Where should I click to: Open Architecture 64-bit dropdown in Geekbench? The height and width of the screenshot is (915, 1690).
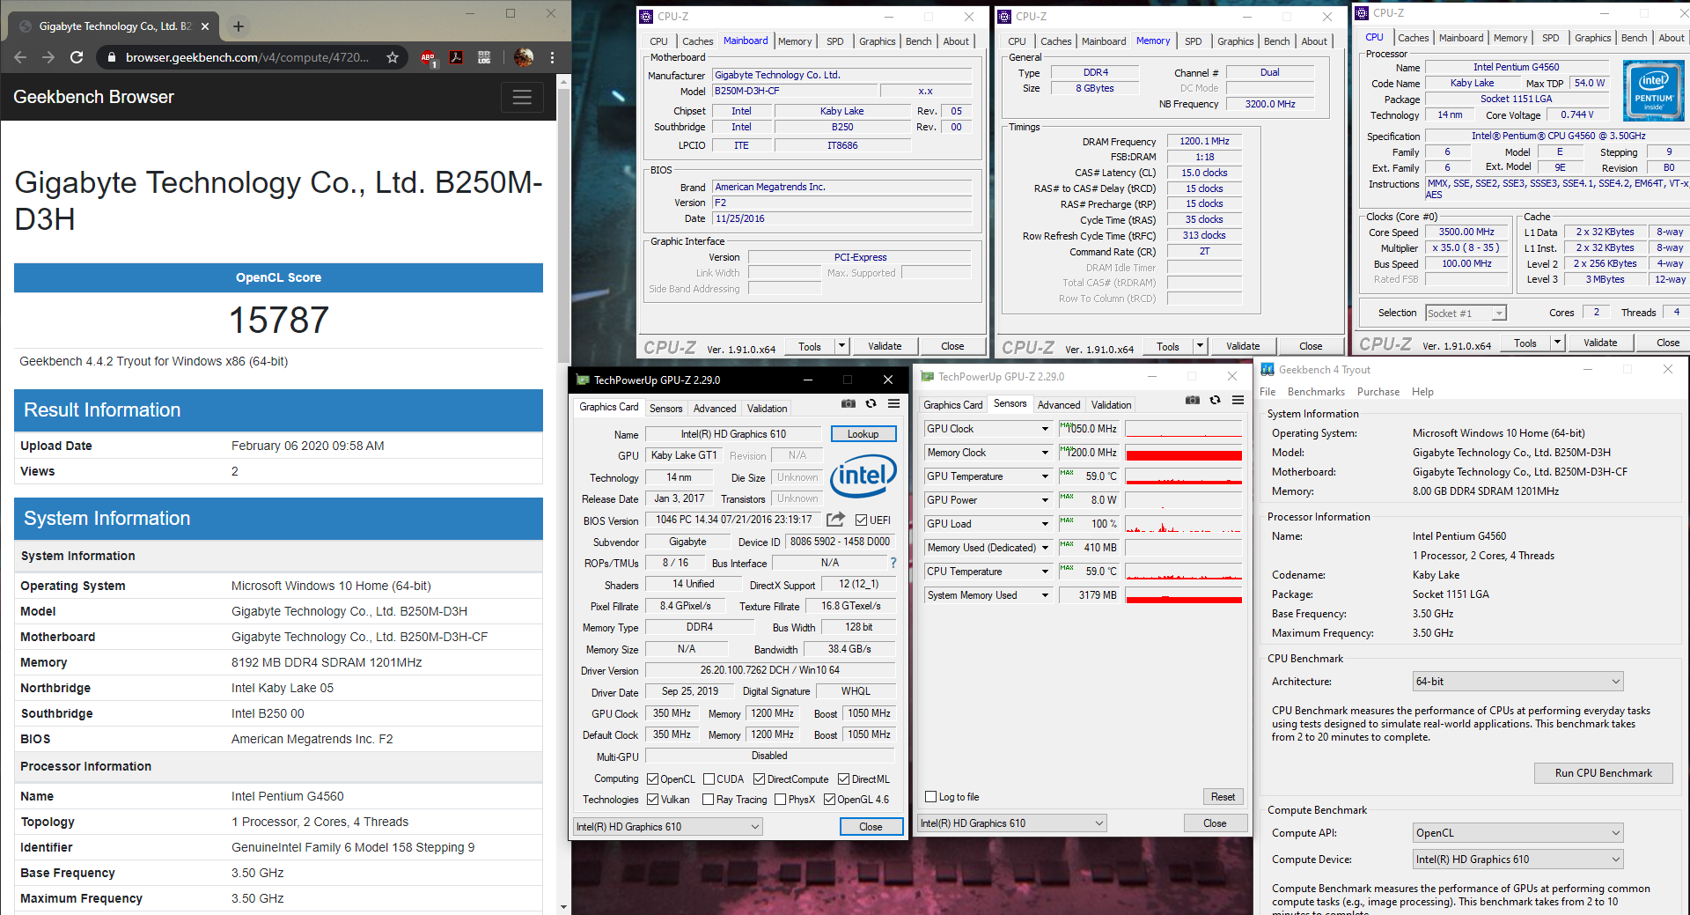pos(1517,682)
